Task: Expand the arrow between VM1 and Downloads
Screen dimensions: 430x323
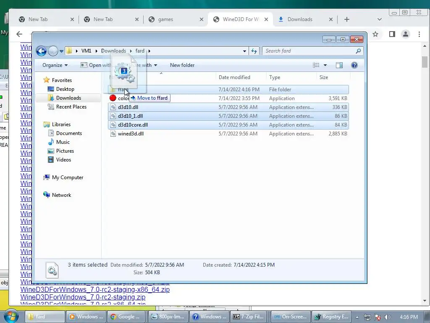Action: click(96, 51)
